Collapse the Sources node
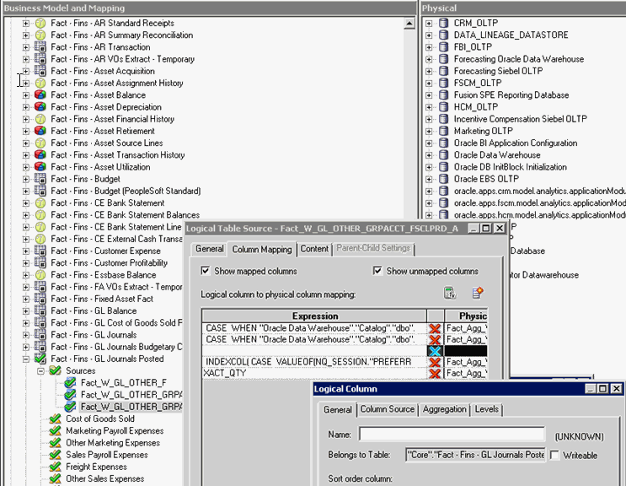The width and height of the screenshot is (626, 486). coord(40,371)
